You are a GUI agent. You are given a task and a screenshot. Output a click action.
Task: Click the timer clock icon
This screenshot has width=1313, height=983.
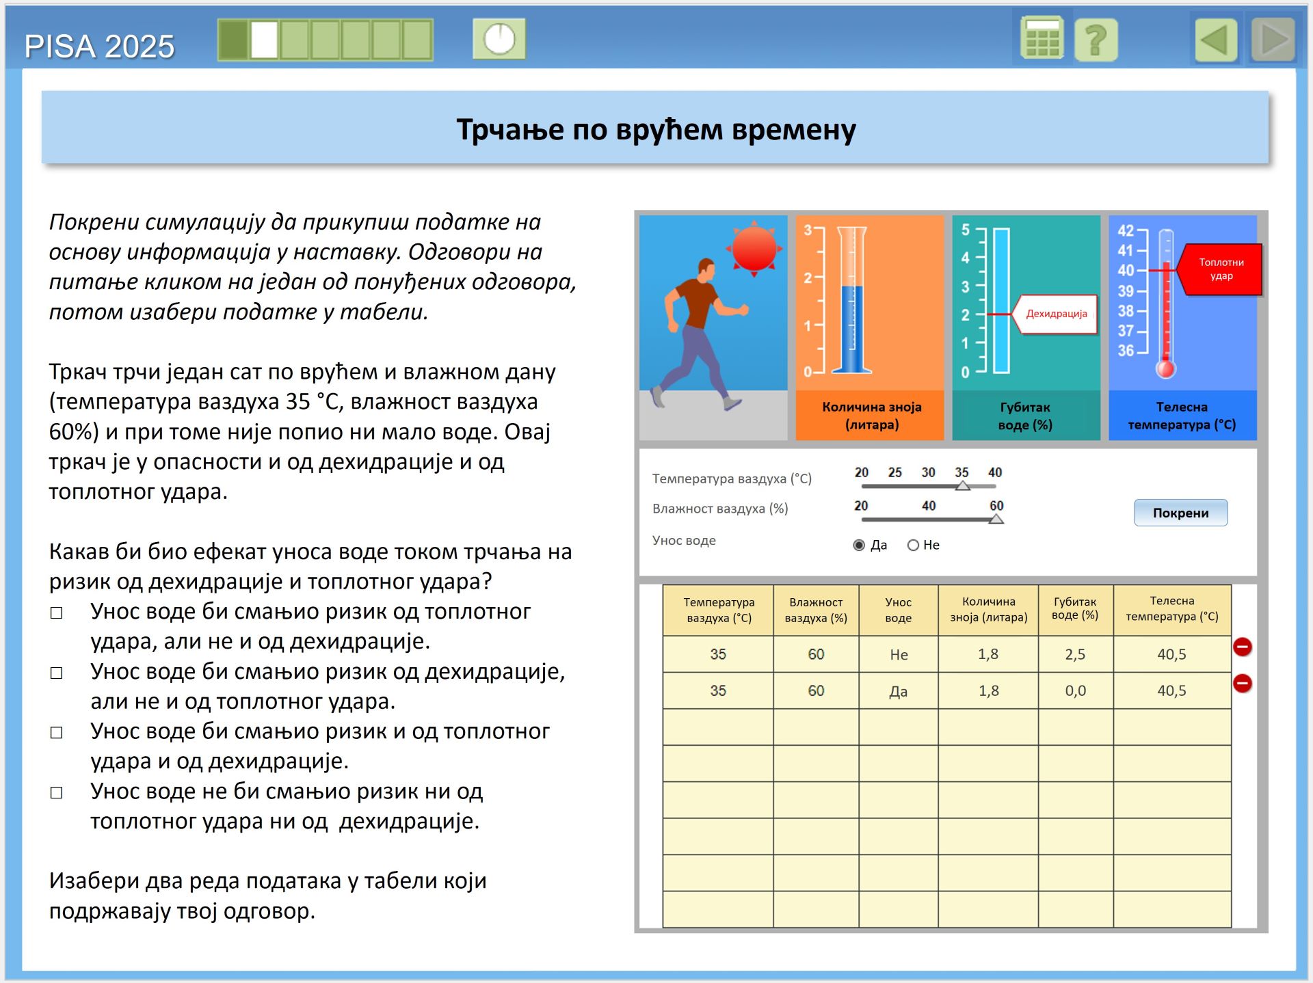point(499,39)
